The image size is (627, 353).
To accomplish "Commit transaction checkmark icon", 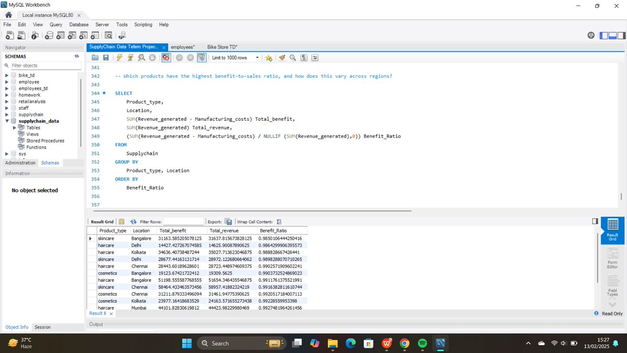I will pos(179,58).
